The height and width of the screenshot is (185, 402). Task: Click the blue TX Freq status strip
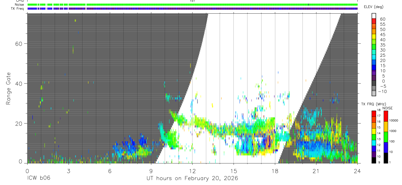(192, 8)
